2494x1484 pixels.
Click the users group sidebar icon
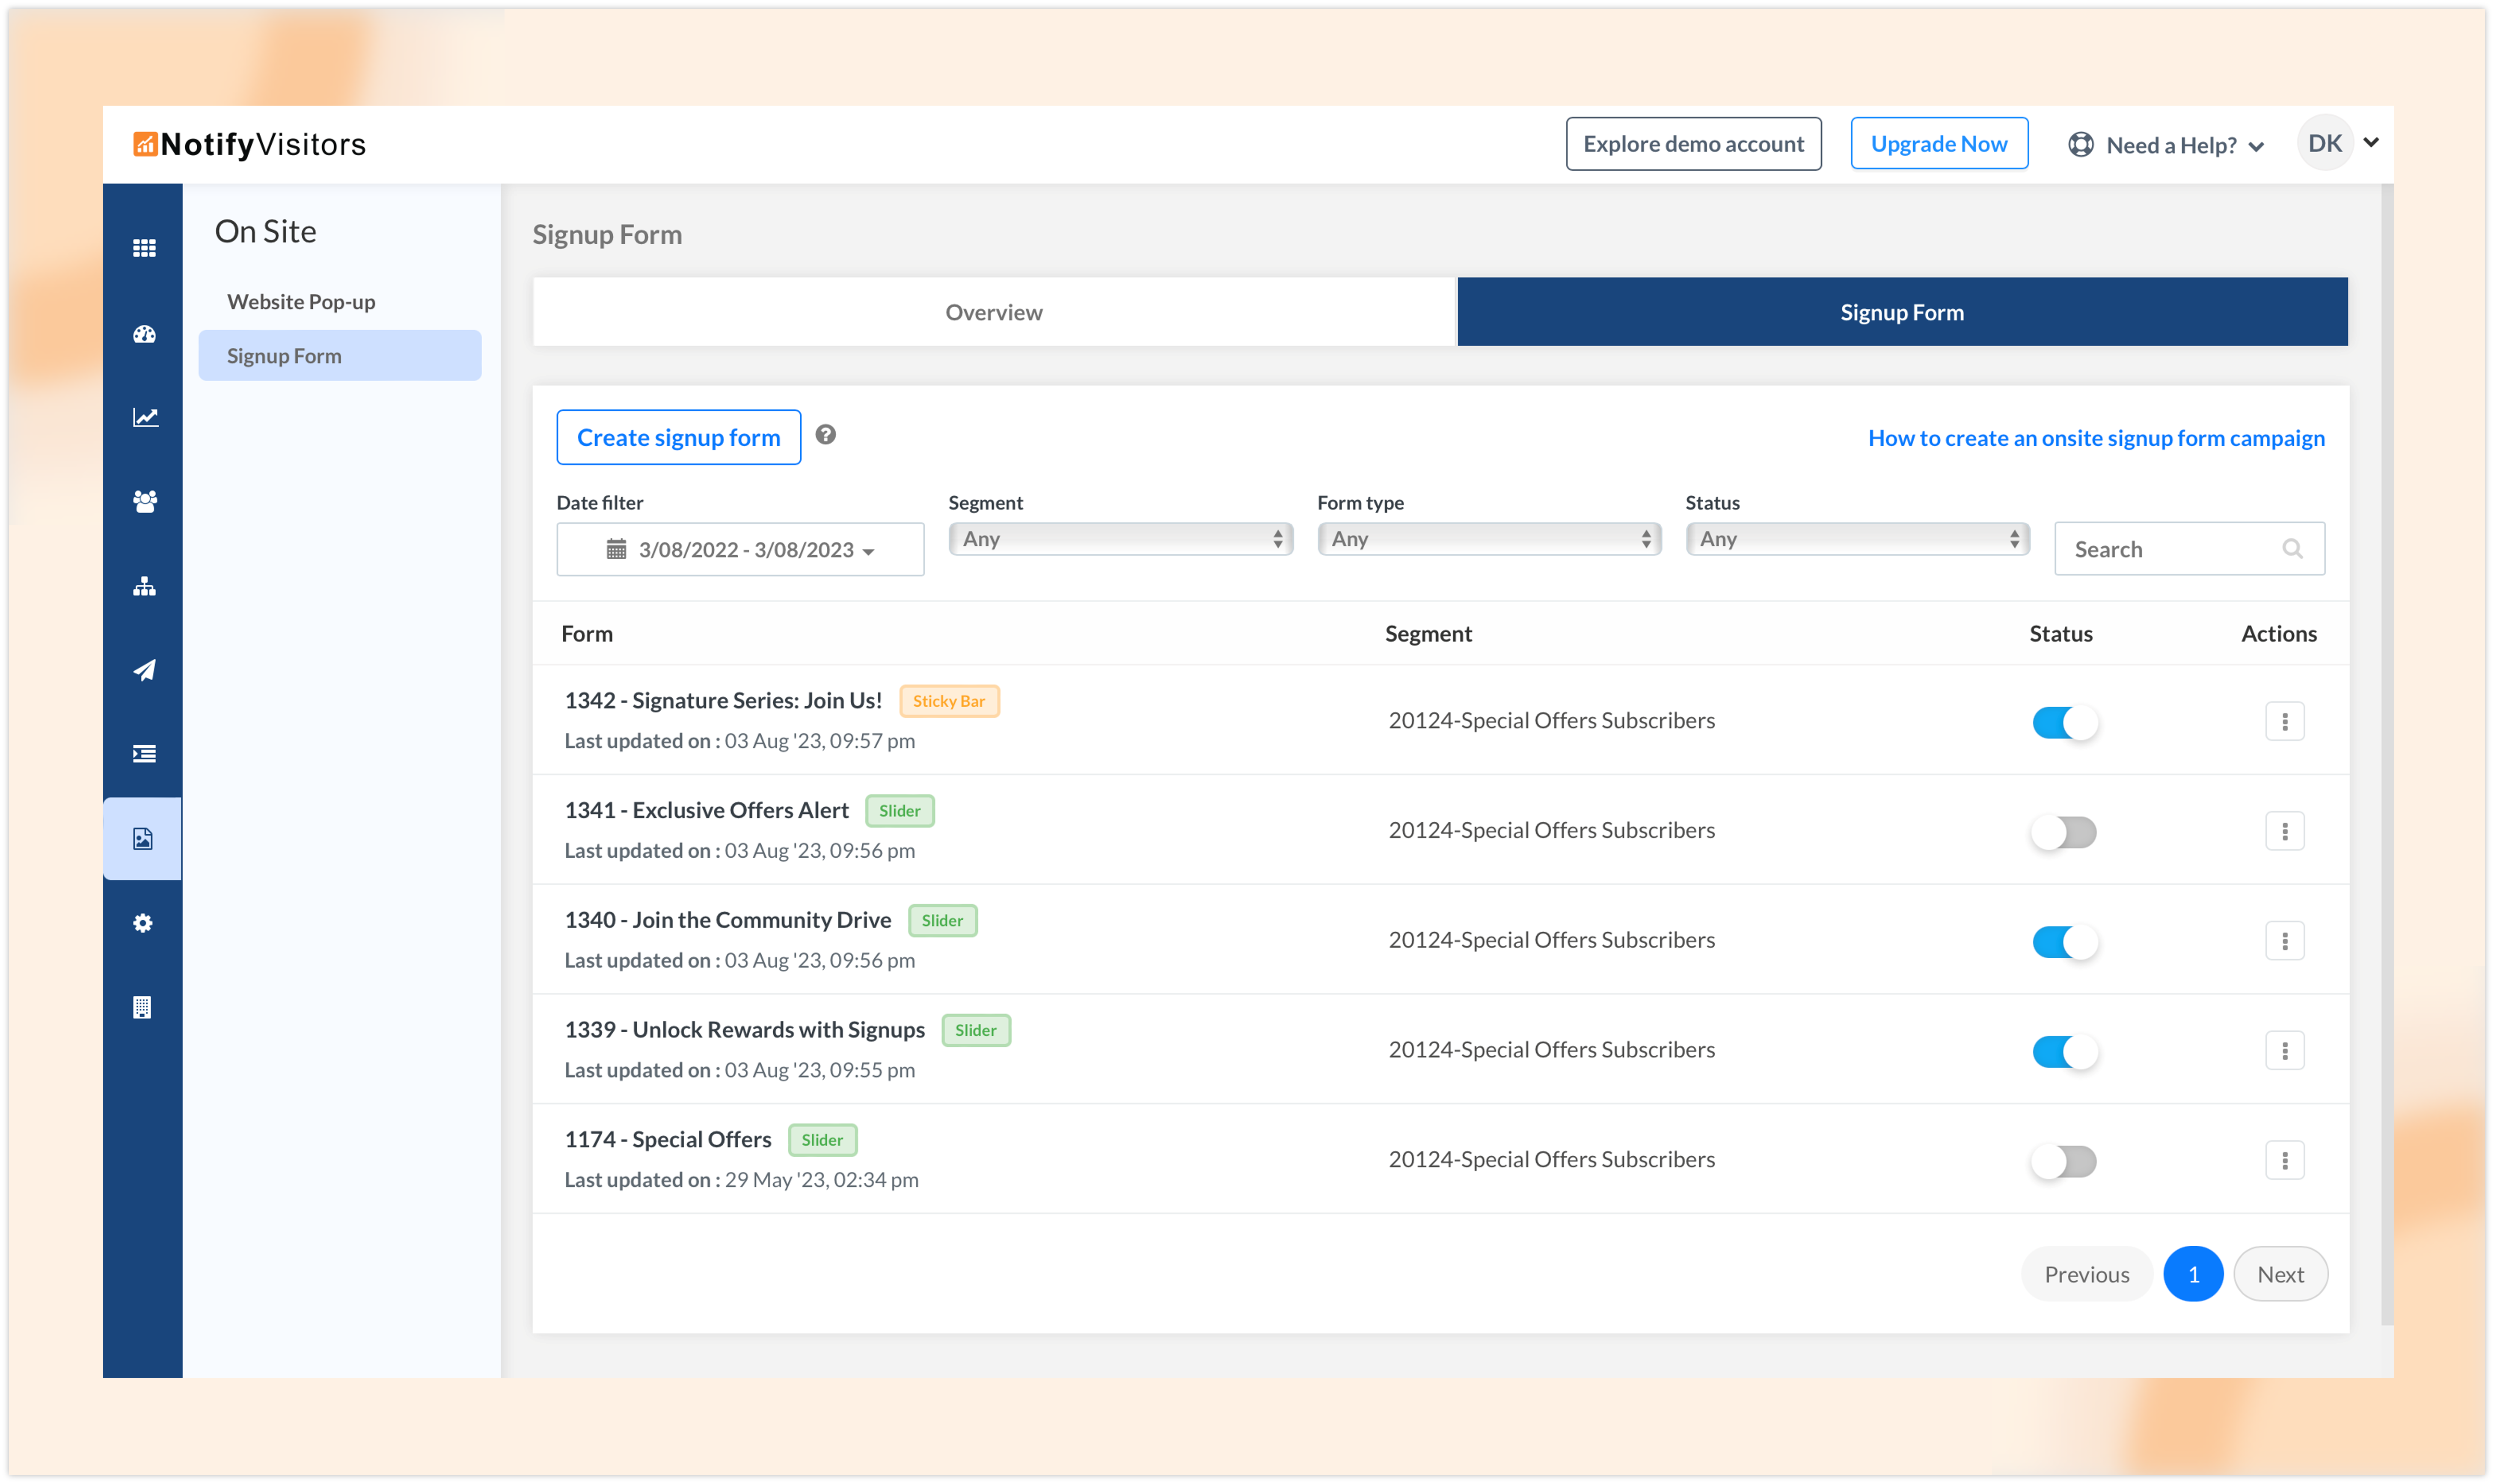[144, 501]
